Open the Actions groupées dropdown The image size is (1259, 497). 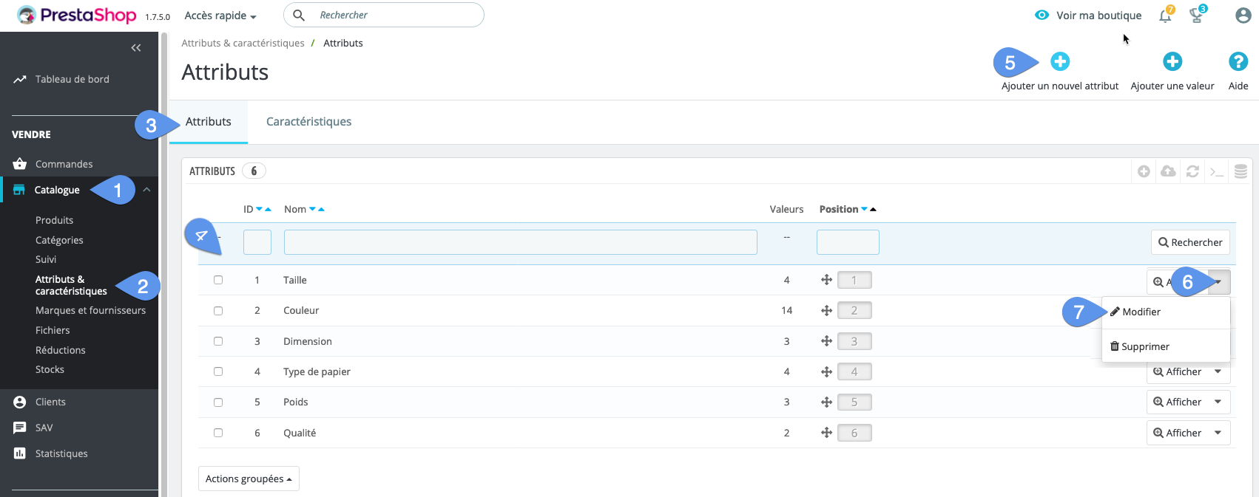coord(249,479)
